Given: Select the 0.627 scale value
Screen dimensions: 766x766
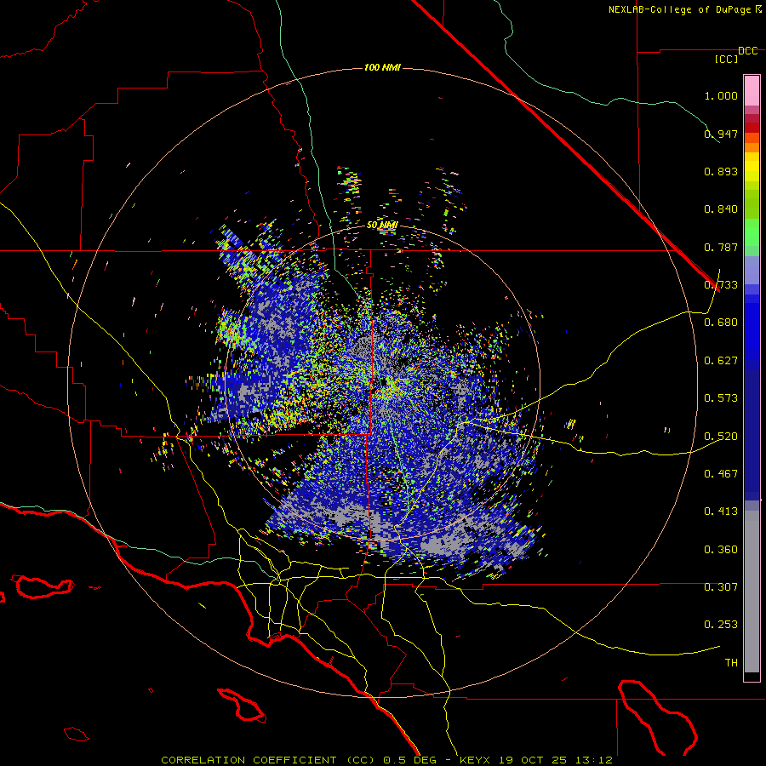Looking at the screenshot, I should tap(721, 361).
